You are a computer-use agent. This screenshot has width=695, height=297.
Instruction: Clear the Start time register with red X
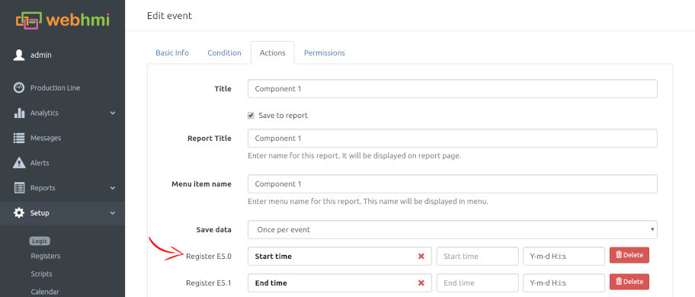pyautogui.click(x=421, y=257)
